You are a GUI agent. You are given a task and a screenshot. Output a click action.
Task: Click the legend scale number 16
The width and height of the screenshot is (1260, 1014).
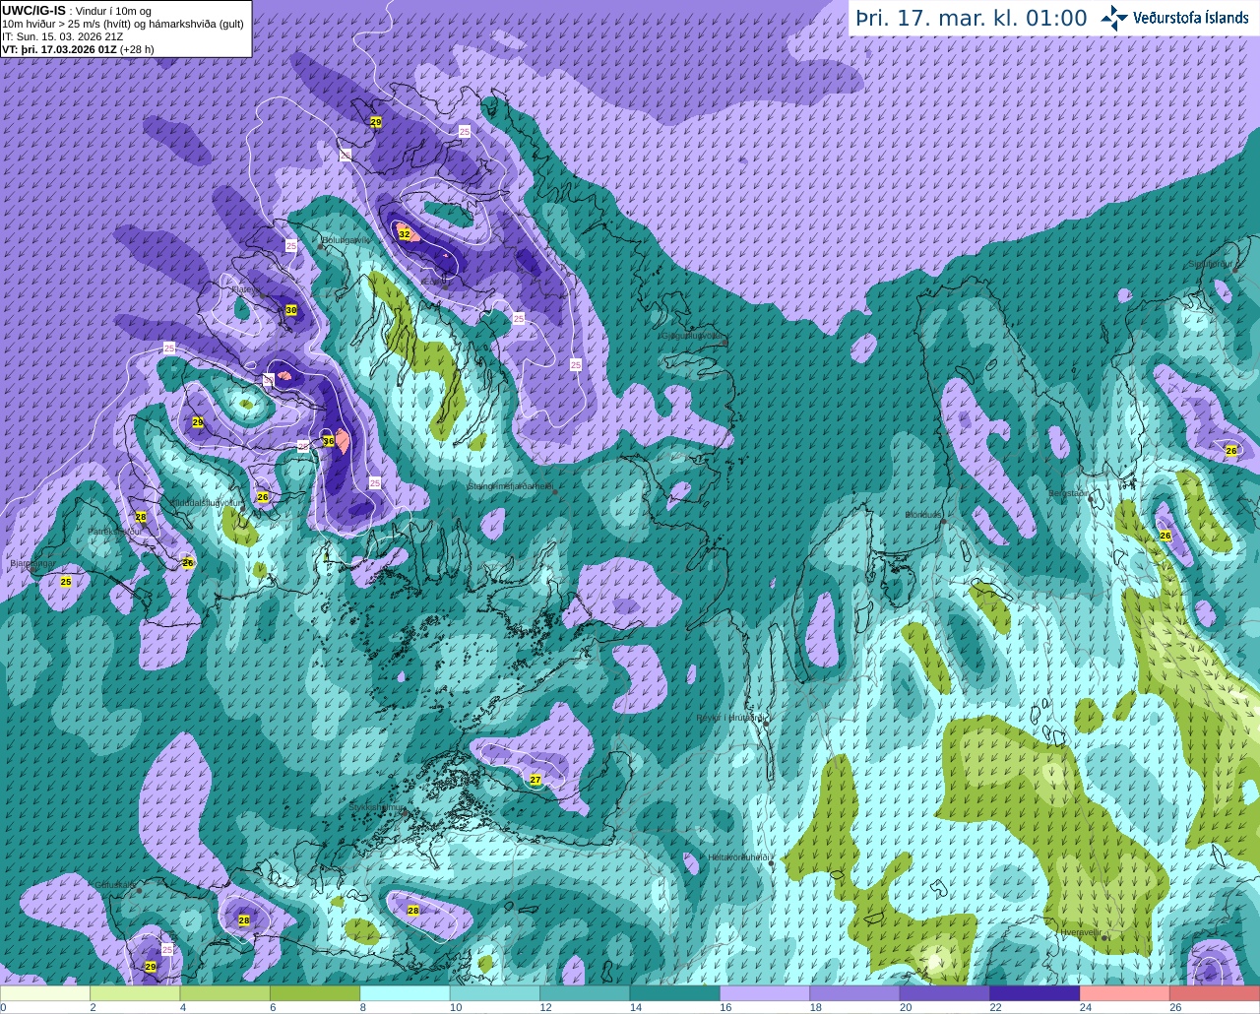tap(725, 1007)
